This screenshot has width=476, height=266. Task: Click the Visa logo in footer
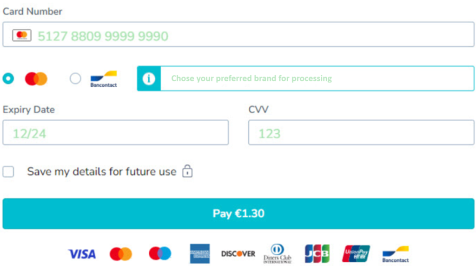82,254
